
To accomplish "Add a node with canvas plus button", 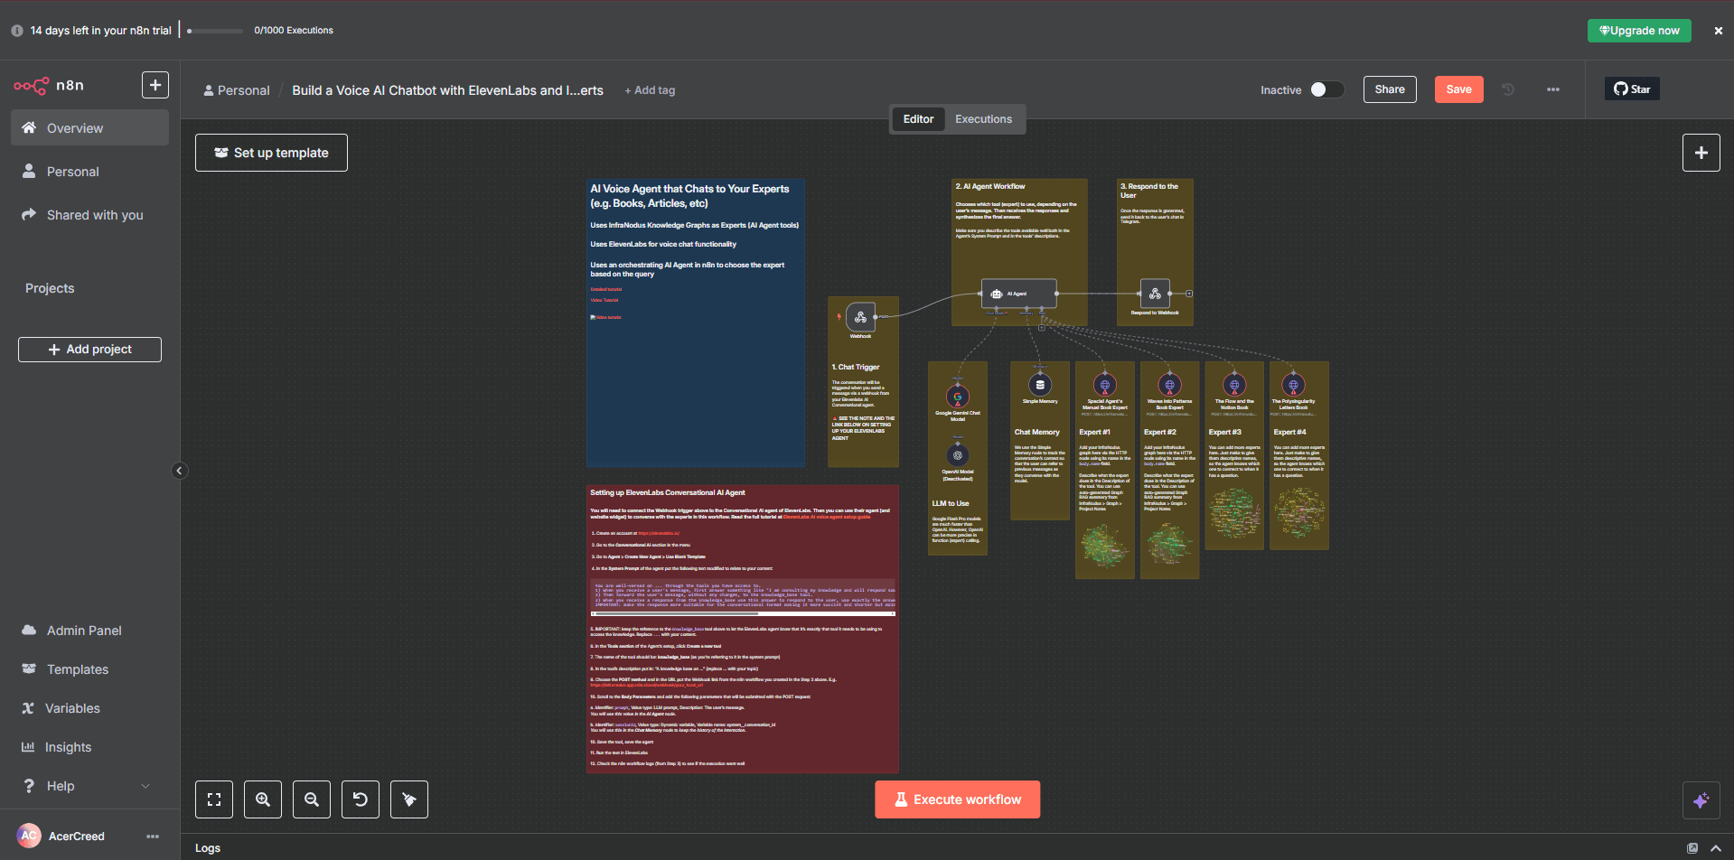I will (x=1701, y=153).
